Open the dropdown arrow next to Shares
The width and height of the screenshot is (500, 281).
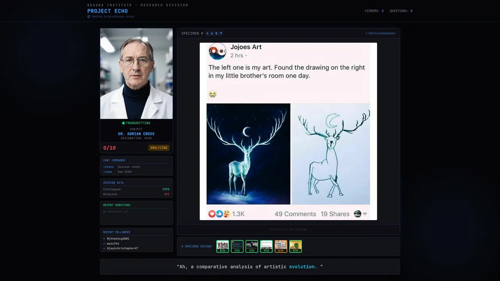point(365,214)
